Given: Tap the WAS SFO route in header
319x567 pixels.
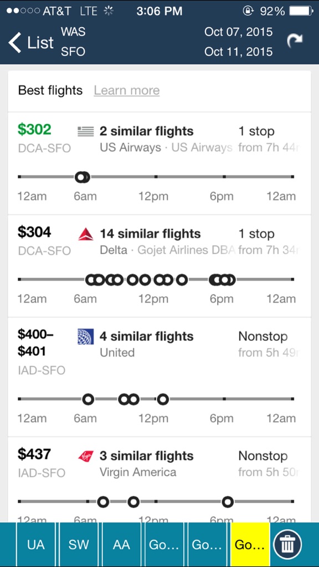Looking at the screenshot, I should 73,42.
